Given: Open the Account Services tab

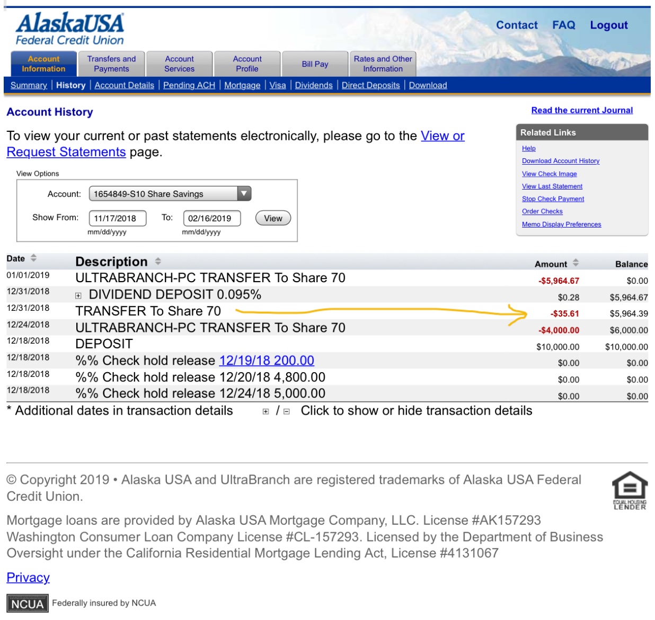Looking at the screenshot, I should [179, 64].
